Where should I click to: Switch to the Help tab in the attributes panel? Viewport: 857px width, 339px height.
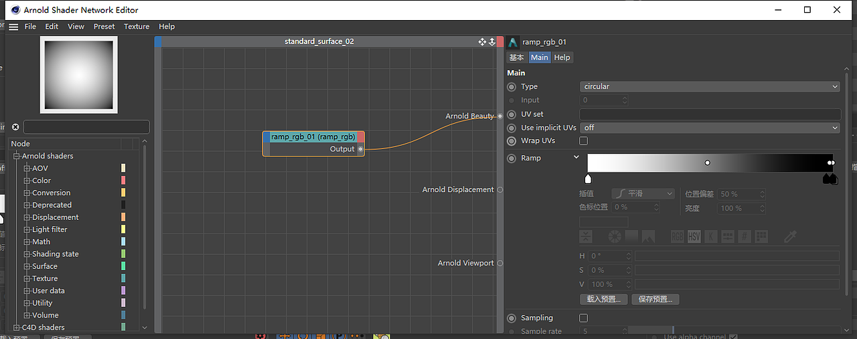click(x=562, y=58)
